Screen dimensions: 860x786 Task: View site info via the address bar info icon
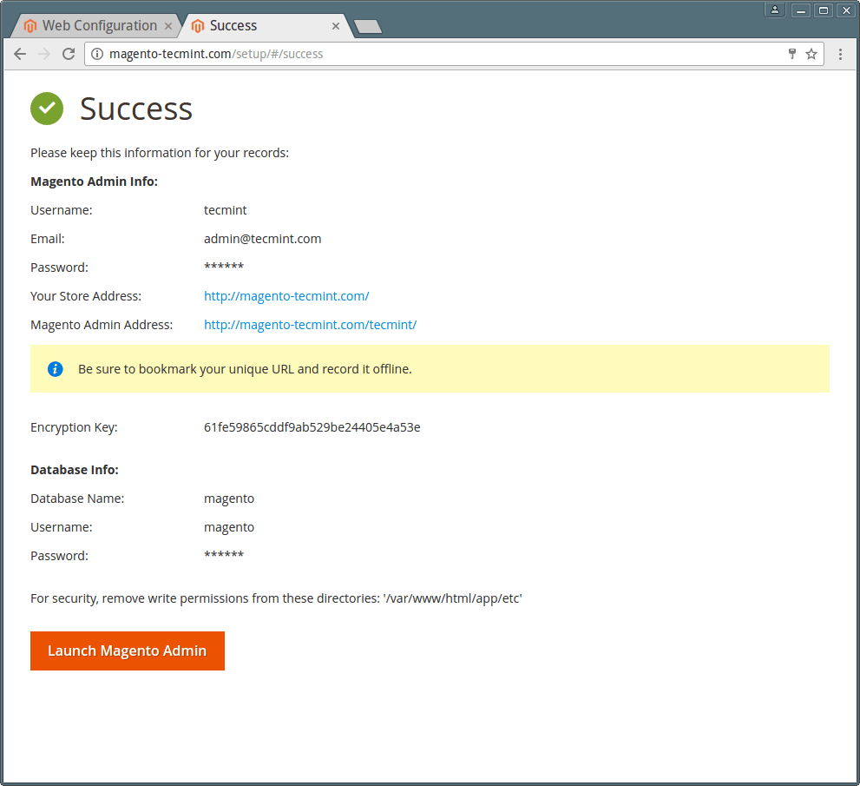97,54
